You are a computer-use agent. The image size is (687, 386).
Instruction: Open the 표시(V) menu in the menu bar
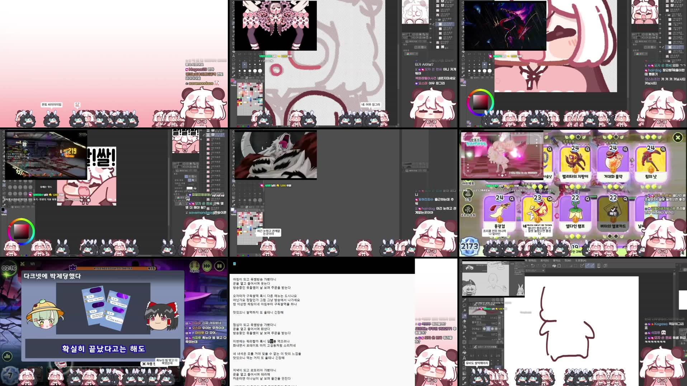(544, 262)
